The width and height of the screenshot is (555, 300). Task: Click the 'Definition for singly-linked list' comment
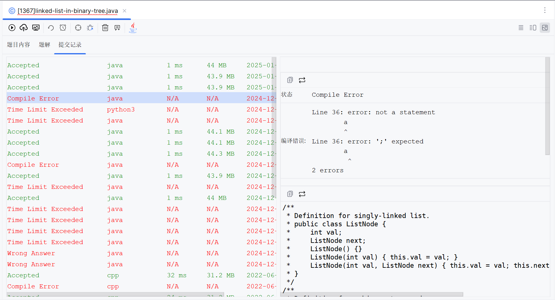coord(362,216)
